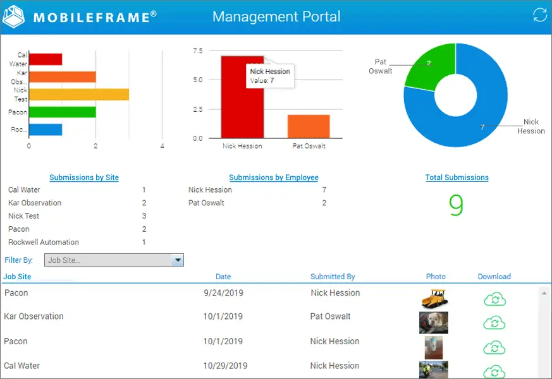
Task: Open Submissions by Employee link
Action: (x=274, y=177)
